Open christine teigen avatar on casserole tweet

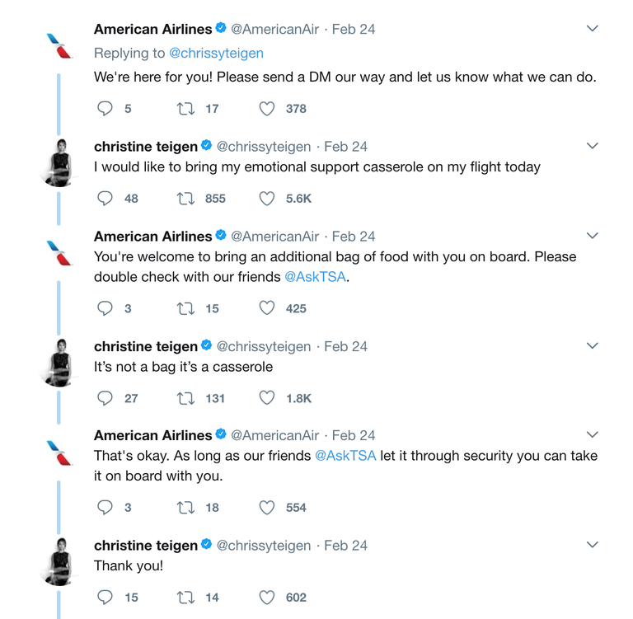pyautogui.click(x=59, y=162)
